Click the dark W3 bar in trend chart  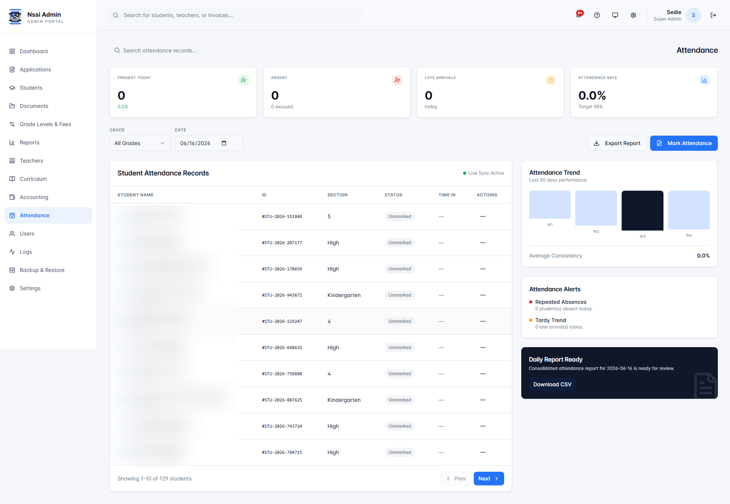pyautogui.click(x=643, y=210)
